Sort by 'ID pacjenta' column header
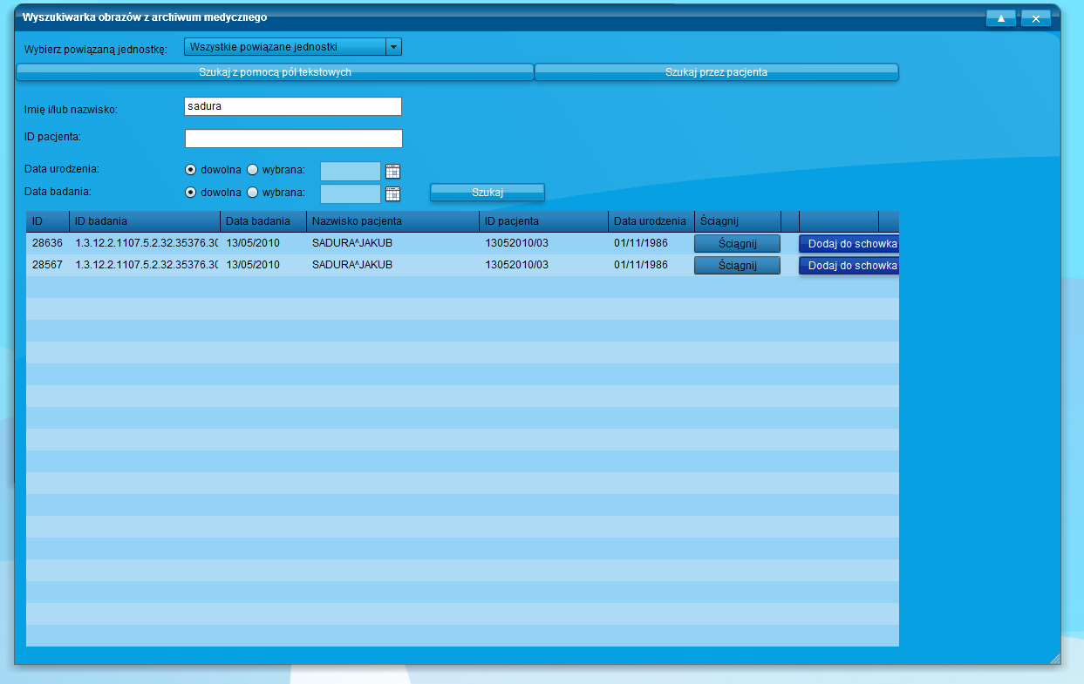The width and height of the screenshot is (1084, 684). [x=543, y=221]
